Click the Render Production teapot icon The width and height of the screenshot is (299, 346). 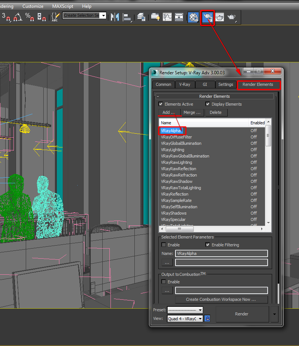(232, 17)
